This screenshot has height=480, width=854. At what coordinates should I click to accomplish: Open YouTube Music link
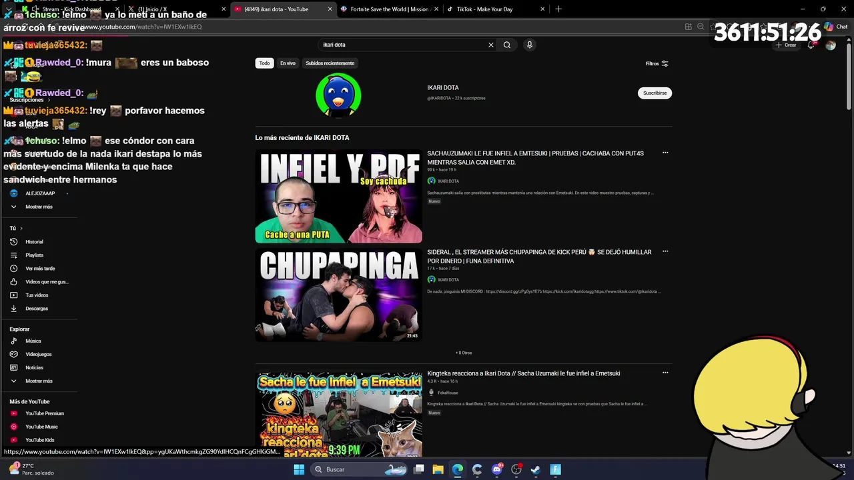(x=41, y=427)
